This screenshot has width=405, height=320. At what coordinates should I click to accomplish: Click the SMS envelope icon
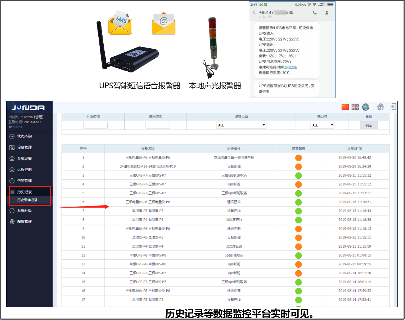120,23
